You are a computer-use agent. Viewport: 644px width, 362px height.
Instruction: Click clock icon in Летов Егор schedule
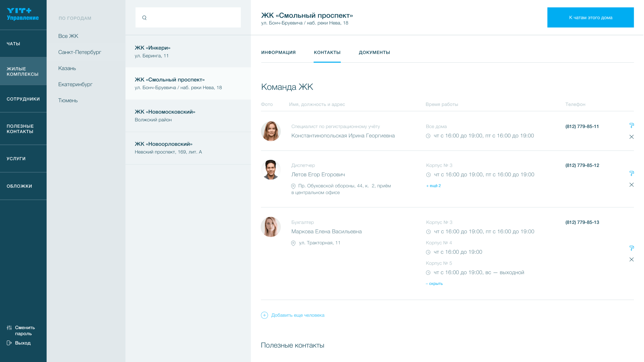pyautogui.click(x=428, y=175)
